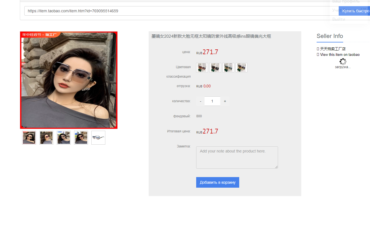Select the thumbnail showing sunglasses only
This screenshot has height=229, width=370.
(x=98, y=138)
